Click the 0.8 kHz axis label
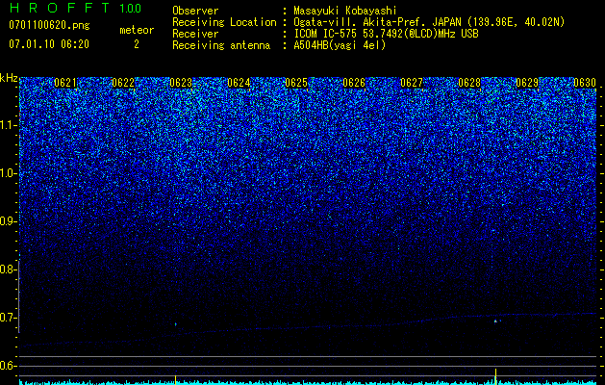The image size is (605, 385). [9, 269]
